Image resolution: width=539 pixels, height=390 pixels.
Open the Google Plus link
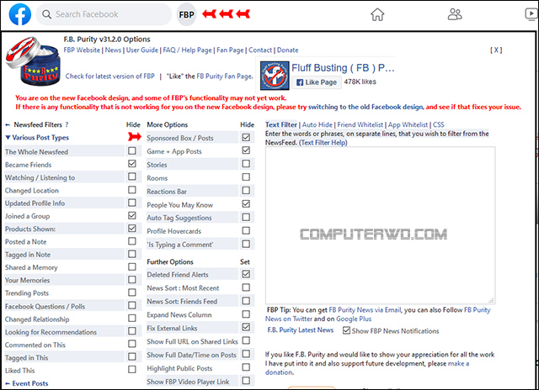pyautogui.click(x=354, y=319)
